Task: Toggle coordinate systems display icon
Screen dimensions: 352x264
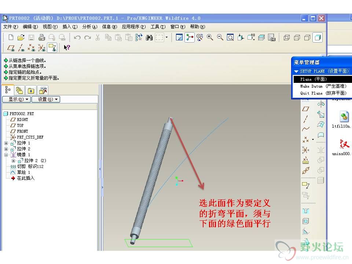Action: pyautogui.click(x=42, y=48)
